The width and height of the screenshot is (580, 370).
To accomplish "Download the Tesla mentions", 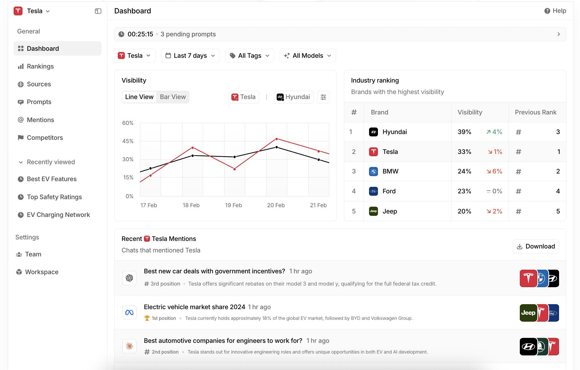I will pos(536,246).
